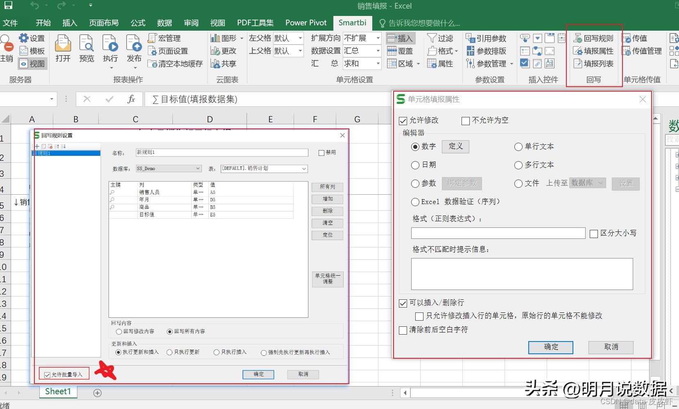Expand the 格式 dropdown arrow in ribbon

click(x=456, y=51)
